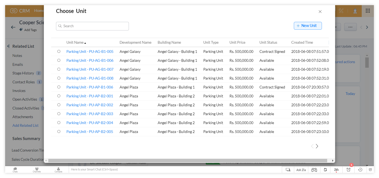Select radio for Parking Unit PU-AP-B2-003
Image resolution: width=379 pixels, height=178 pixels.
coord(59,114)
